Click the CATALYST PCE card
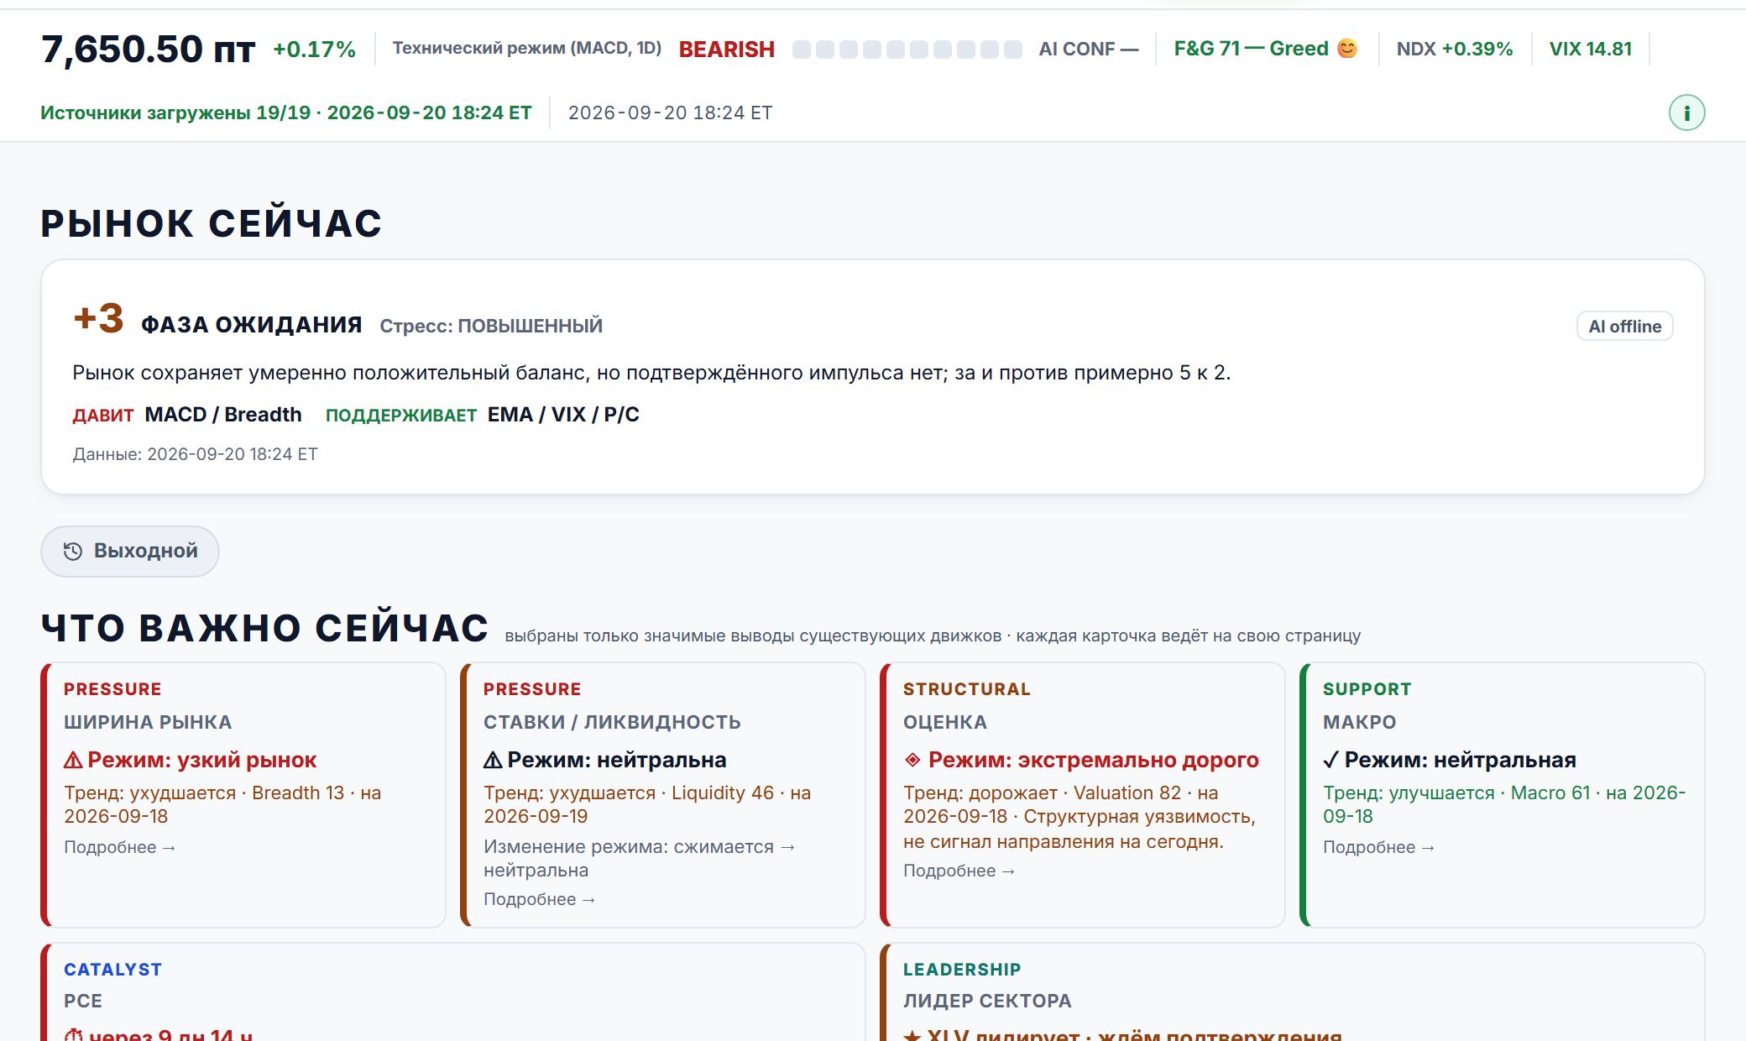 pos(453,991)
